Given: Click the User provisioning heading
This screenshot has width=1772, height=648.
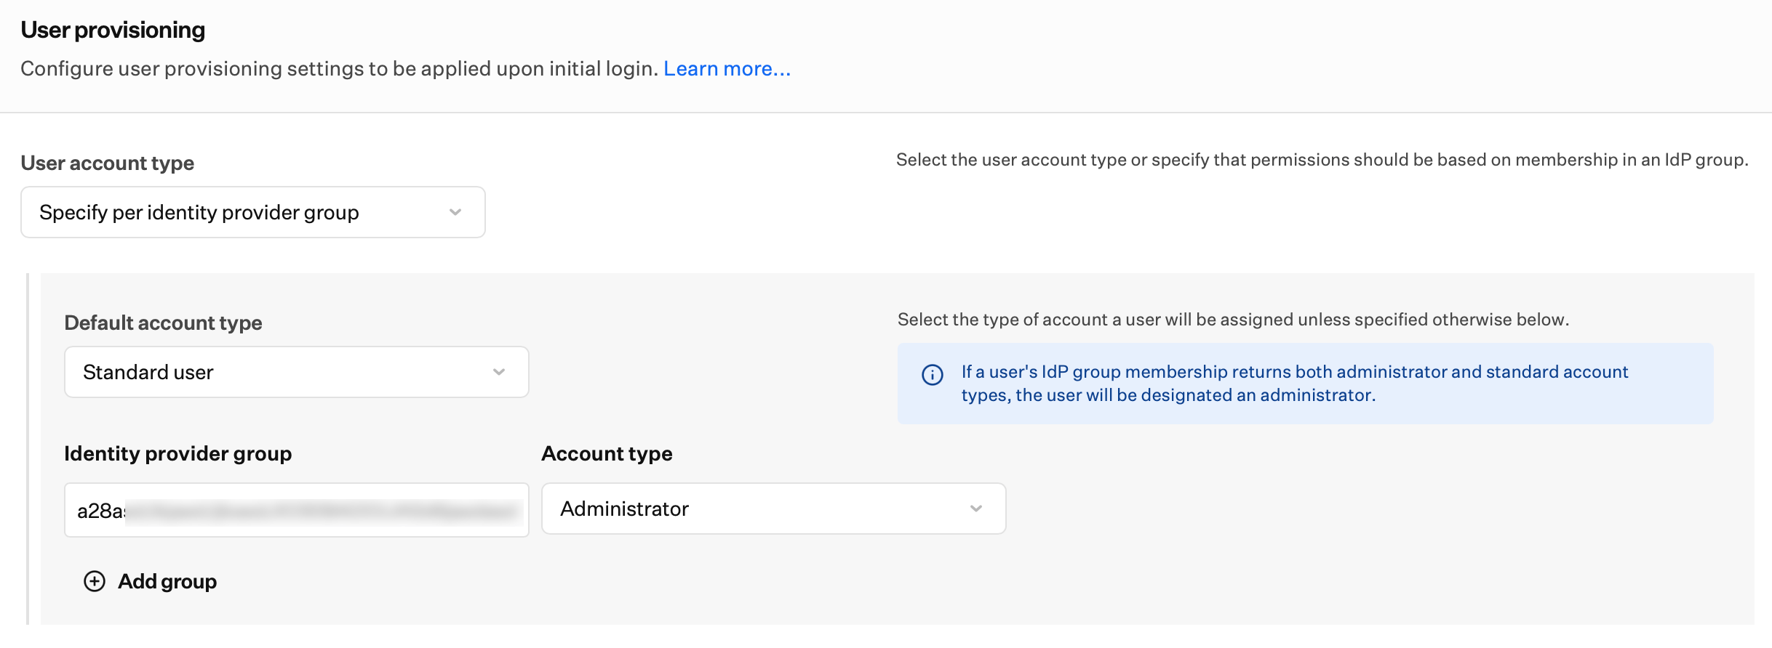Looking at the screenshot, I should tap(113, 30).
